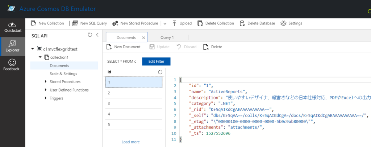Click the Load more link
This screenshot has width=371, height=147.
pyautogui.click(x=130, y=142)
